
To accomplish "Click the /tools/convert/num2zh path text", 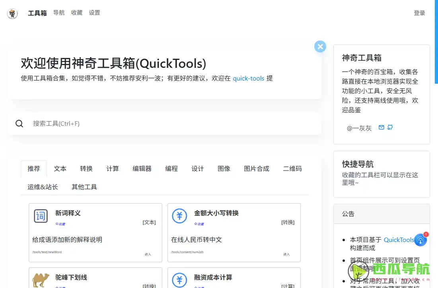I will [x=187, y=252].
